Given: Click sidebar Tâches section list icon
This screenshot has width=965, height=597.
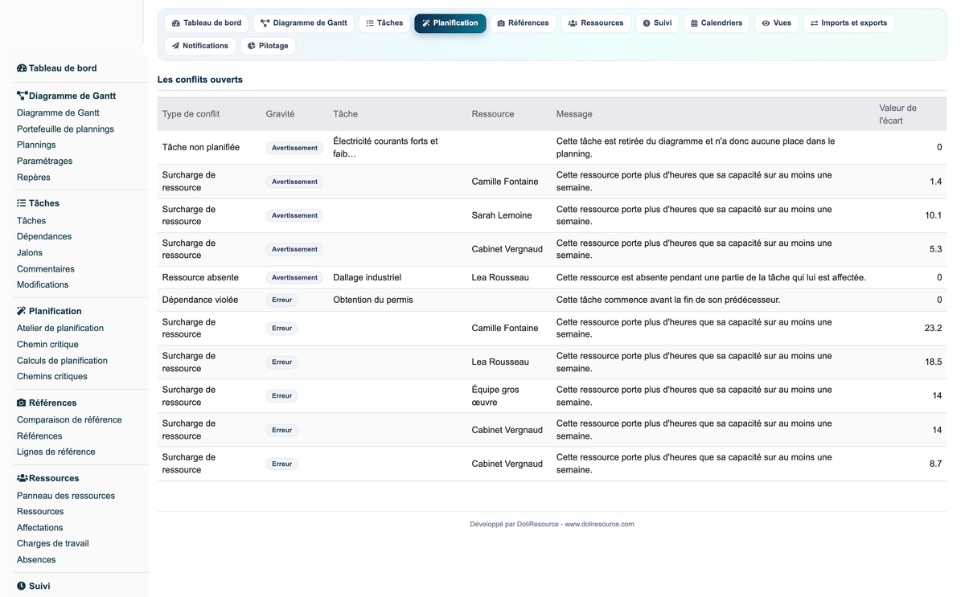Looking at the screenshot, I should click(x=22, y=203).
